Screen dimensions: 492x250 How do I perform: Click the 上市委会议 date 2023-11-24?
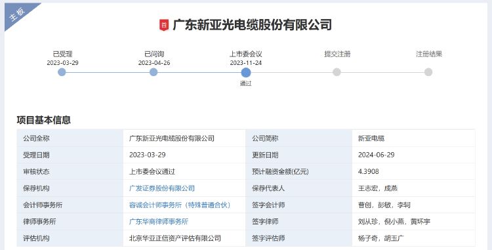point(246,63)
